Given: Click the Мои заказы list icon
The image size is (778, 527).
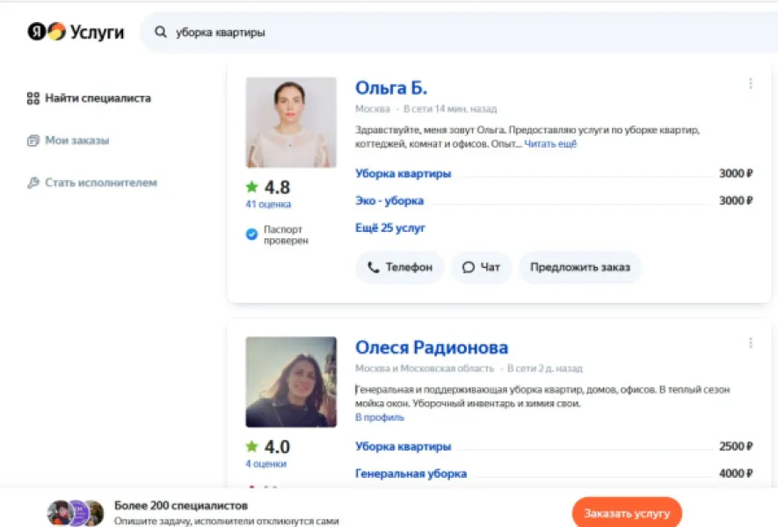Looking at the screenshot, I should pyautogui.click(x=33, y=141).
